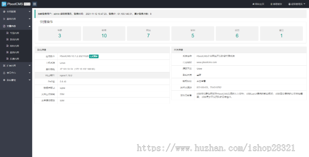This screenshot has width=309, height=157.
Task: Open the 留言 shortcut card showing 1
Action: [282, 34]
